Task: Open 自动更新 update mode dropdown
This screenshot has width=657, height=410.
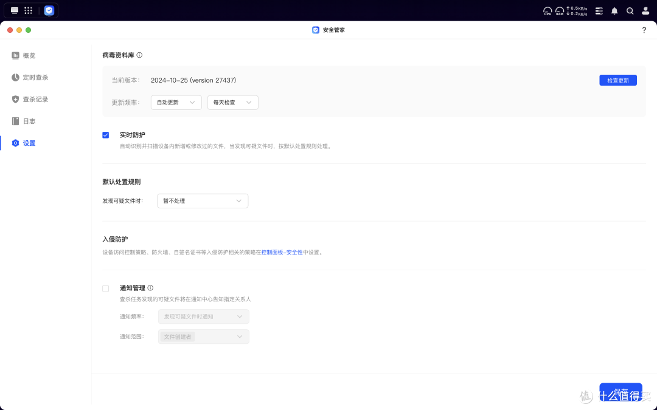Action: 176,103
